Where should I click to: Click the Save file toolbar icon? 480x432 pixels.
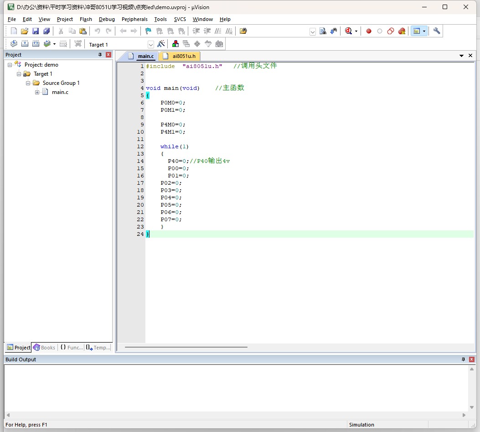coord(36,31)
